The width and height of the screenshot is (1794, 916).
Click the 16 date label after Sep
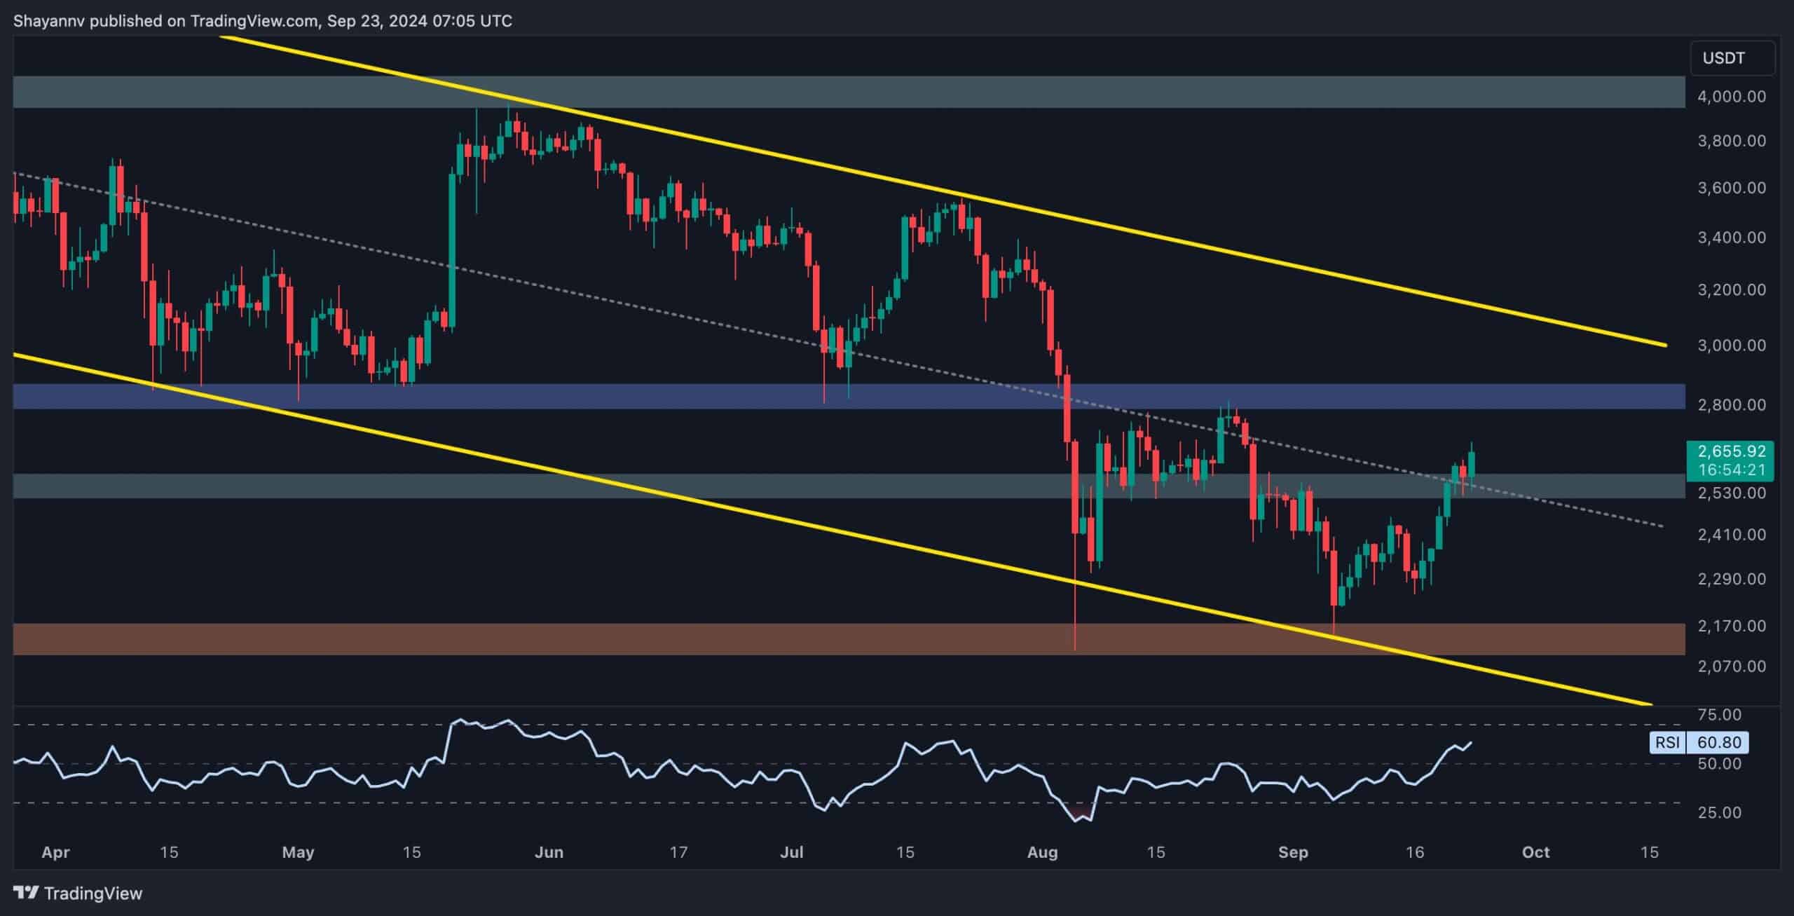click(1415, 853)
